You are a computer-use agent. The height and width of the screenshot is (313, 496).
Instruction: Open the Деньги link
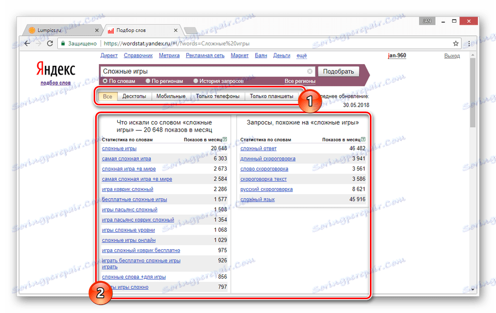[x=281, y=56]
